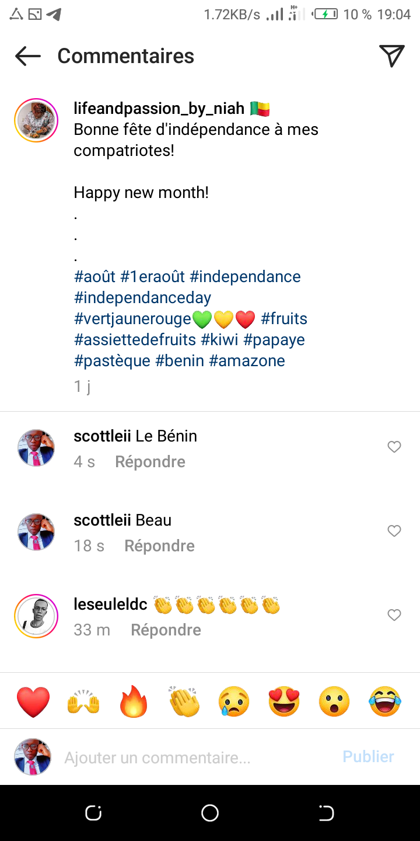Screen dimensions: 420x841
Task: Insert heart-eyes emoji reaction
Action: click(284, 701)
